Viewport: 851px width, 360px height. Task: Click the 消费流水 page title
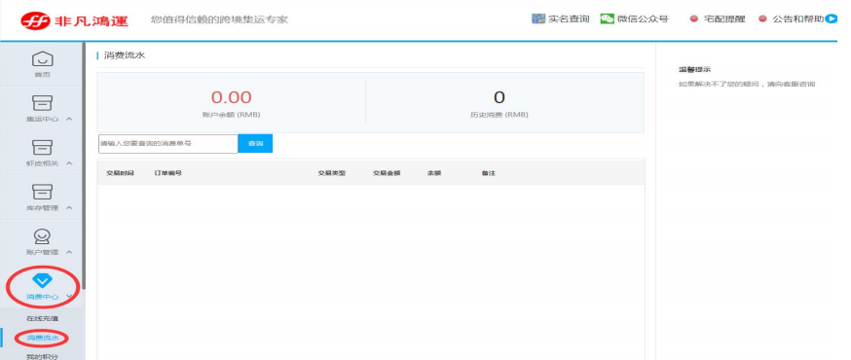pyautogui.click(x=125, y=54)
